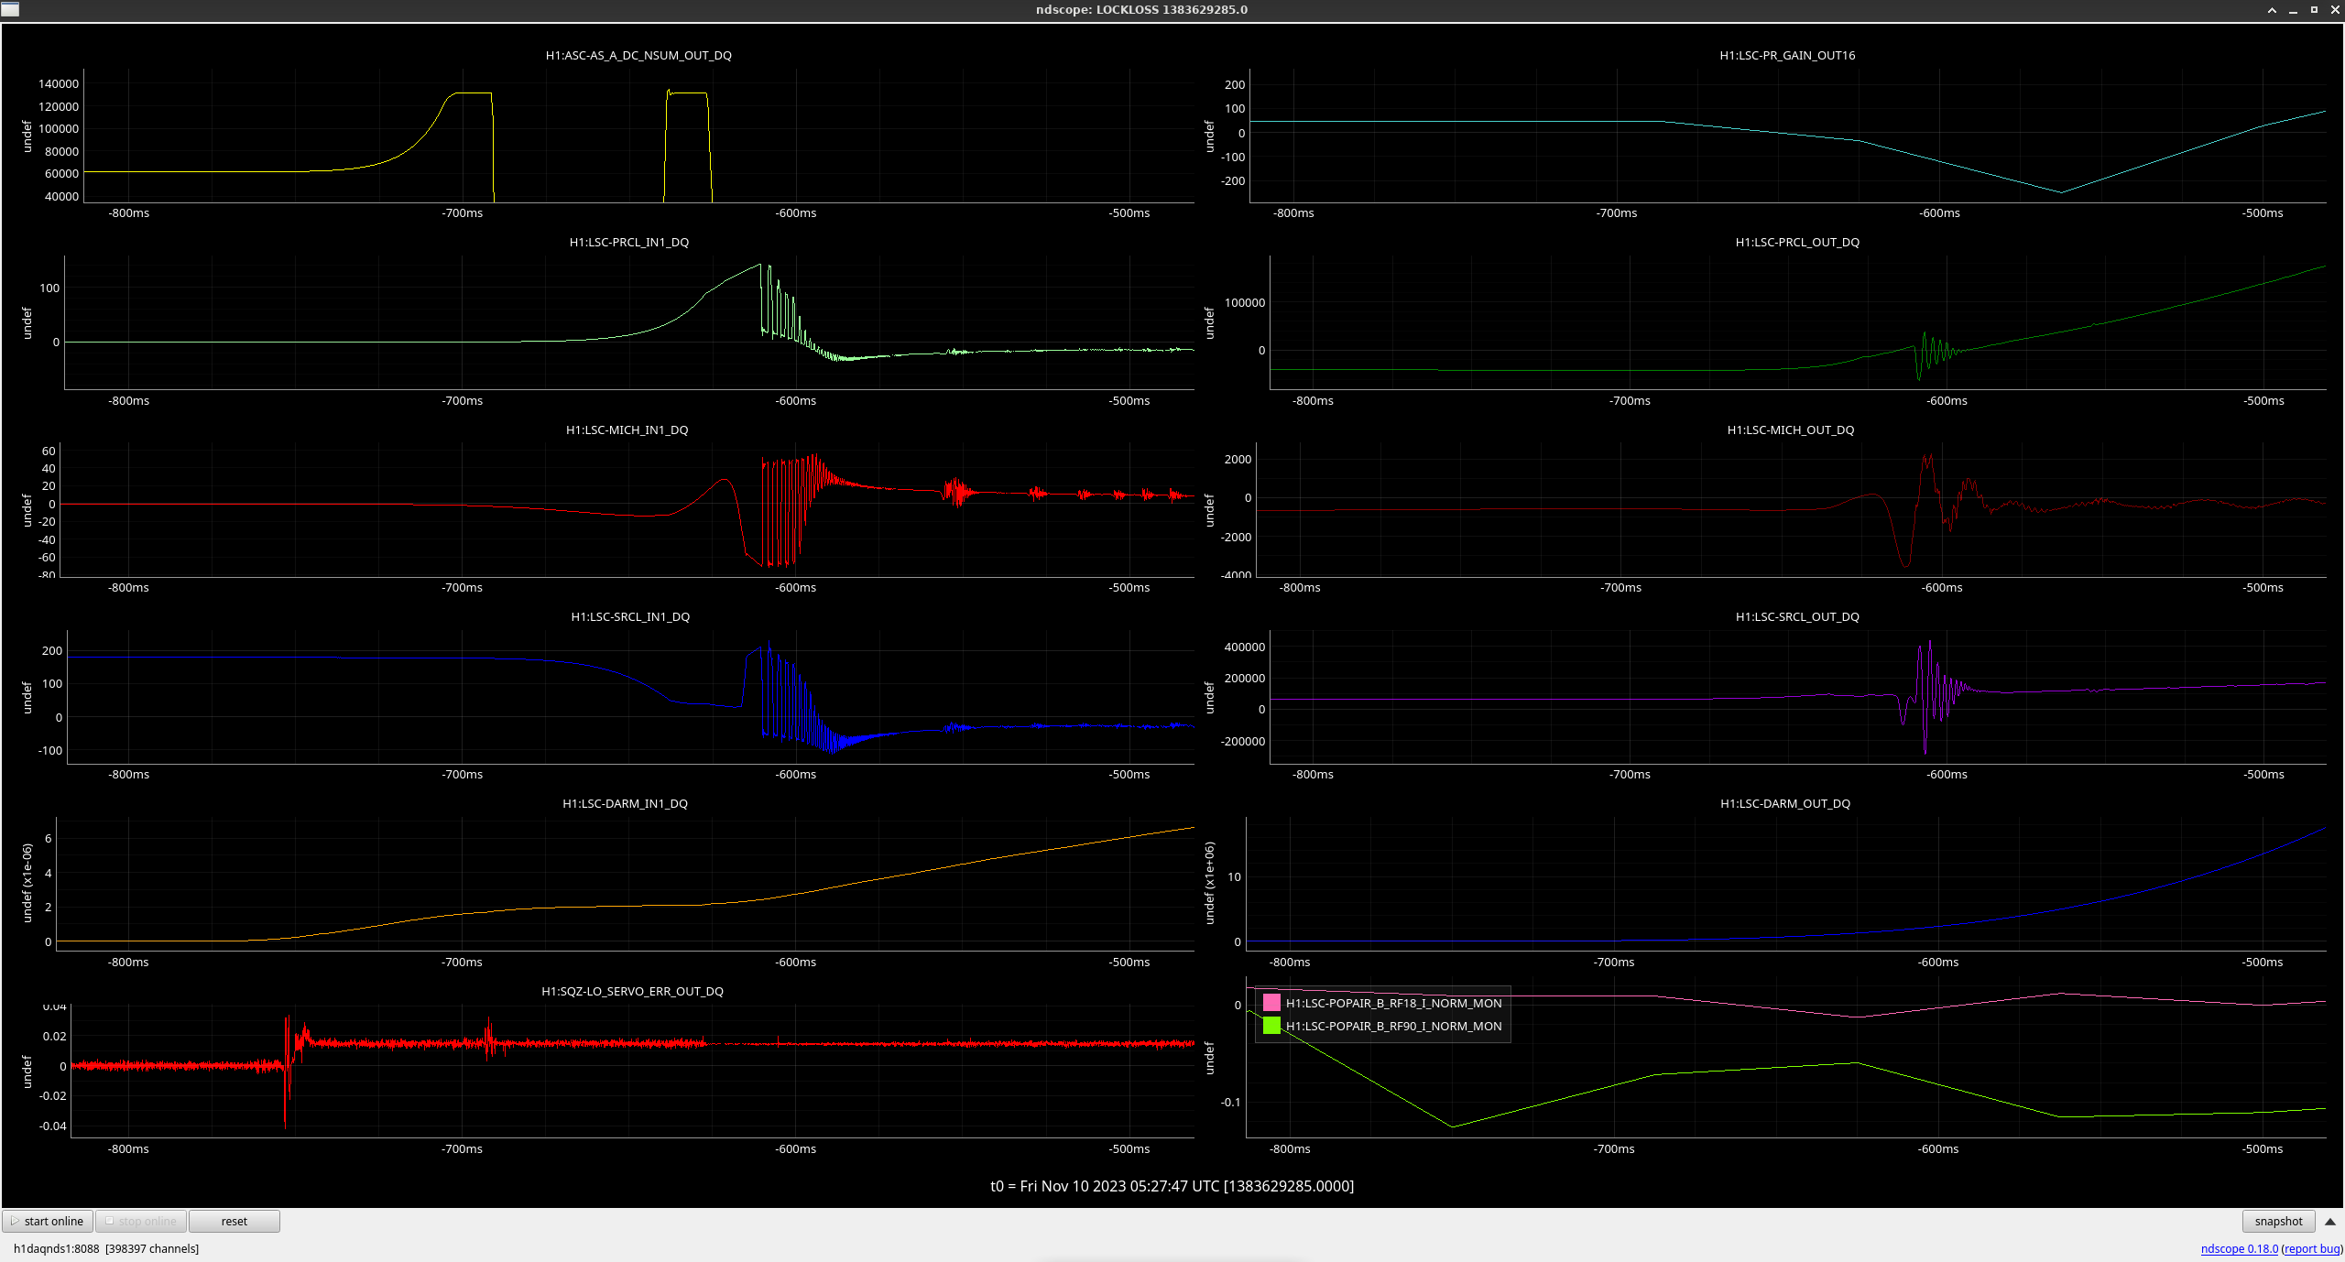Click the SQZ-LO_SERVO glitch spike in red trace
This screenshot has width=2345, height=1262.
pos(287,1070)
